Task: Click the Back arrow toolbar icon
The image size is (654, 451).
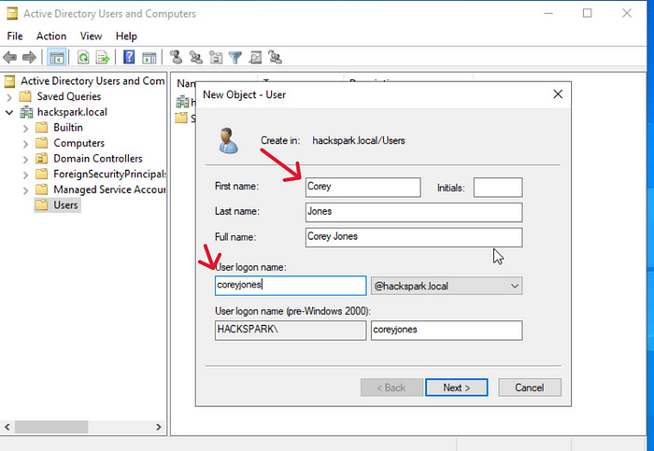Action: pos(9,57)
